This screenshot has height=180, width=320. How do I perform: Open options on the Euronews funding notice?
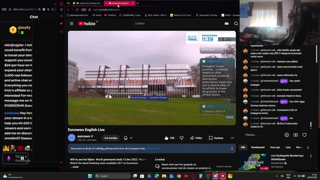point(232,148)
